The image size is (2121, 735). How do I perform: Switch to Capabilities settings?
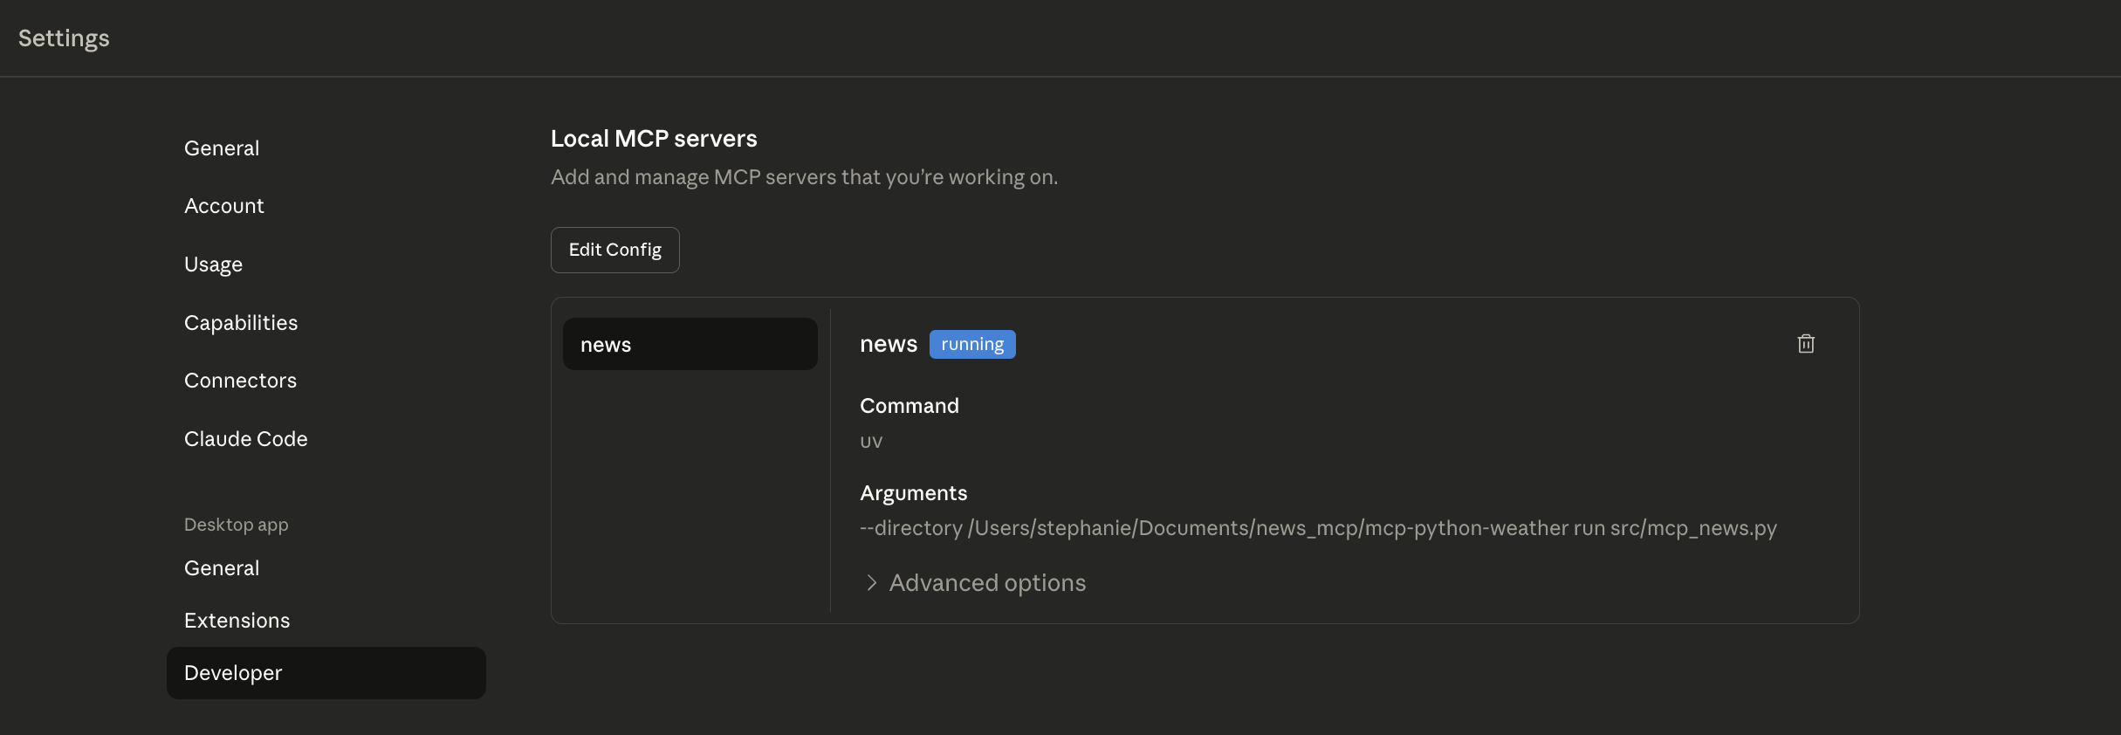241,323
